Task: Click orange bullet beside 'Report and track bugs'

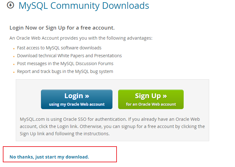Action: tap(14, 72)
